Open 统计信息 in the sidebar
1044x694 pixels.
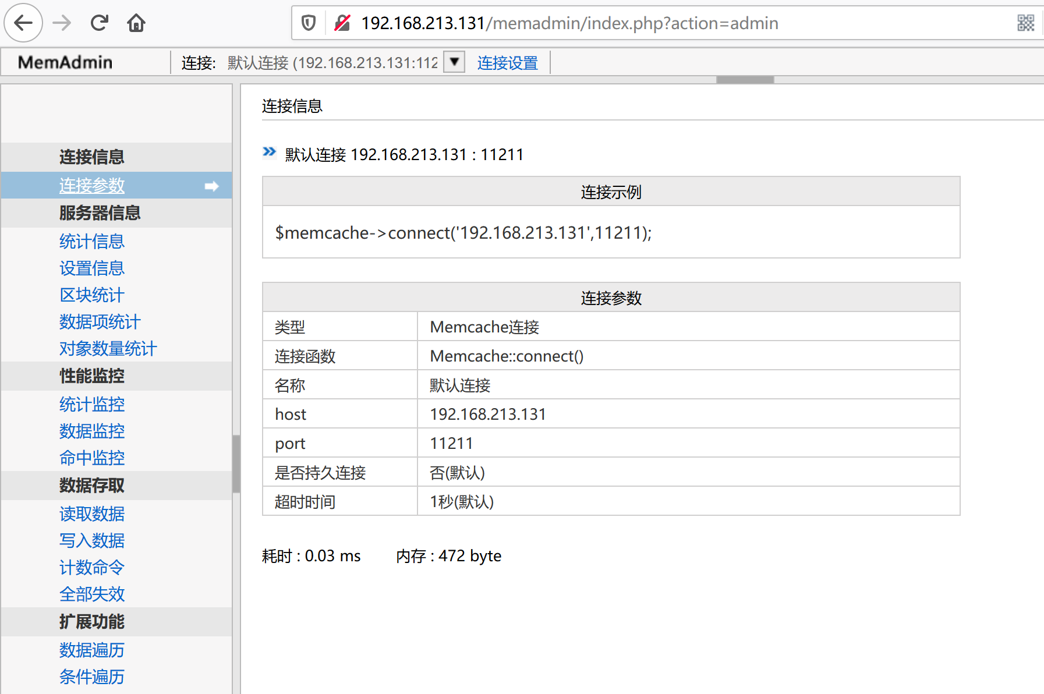[92, 242]
